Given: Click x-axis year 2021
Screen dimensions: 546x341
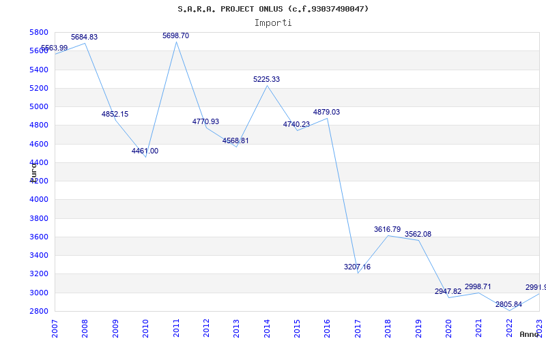Looking at the screenshot, I should pyautogui.click(x=479, y=329).
